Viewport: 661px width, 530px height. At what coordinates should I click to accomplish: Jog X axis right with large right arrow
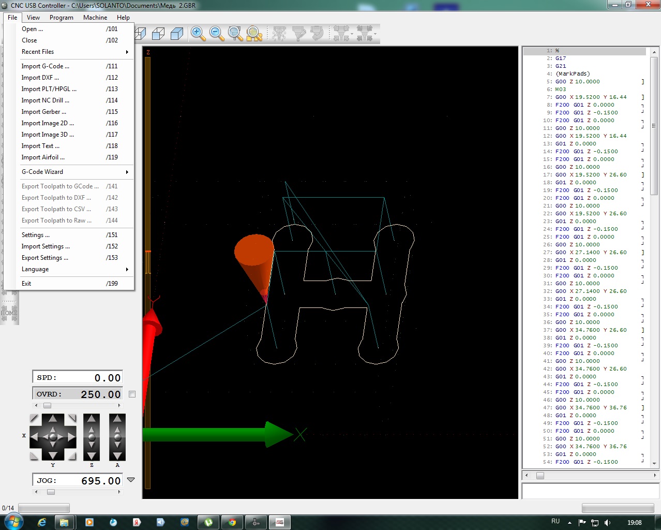click(x=71, y=437)
